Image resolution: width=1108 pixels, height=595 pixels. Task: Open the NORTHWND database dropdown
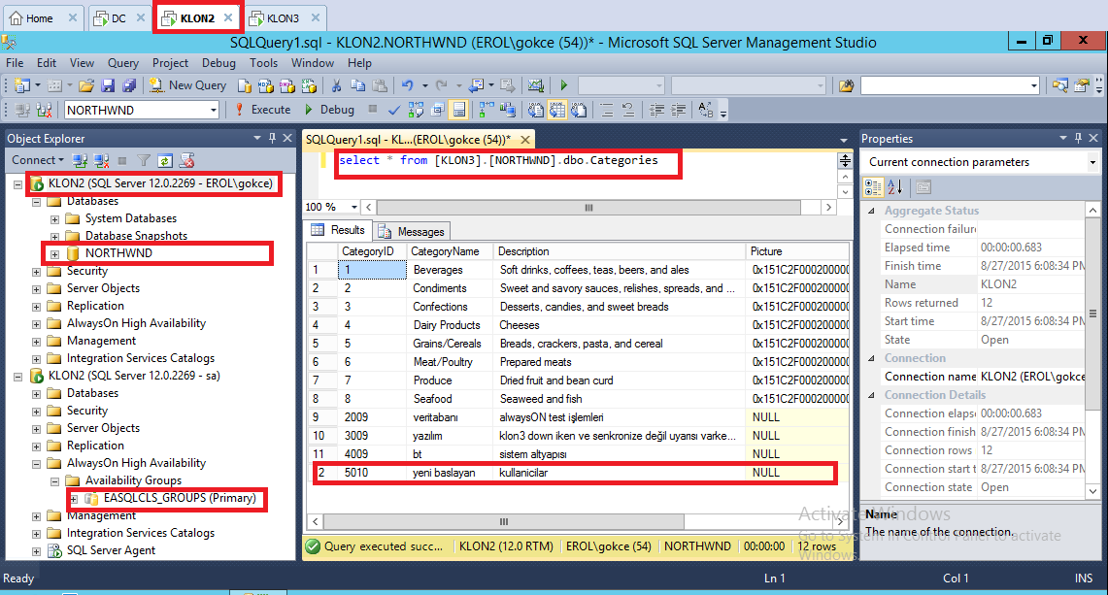(x=214, y=111)
